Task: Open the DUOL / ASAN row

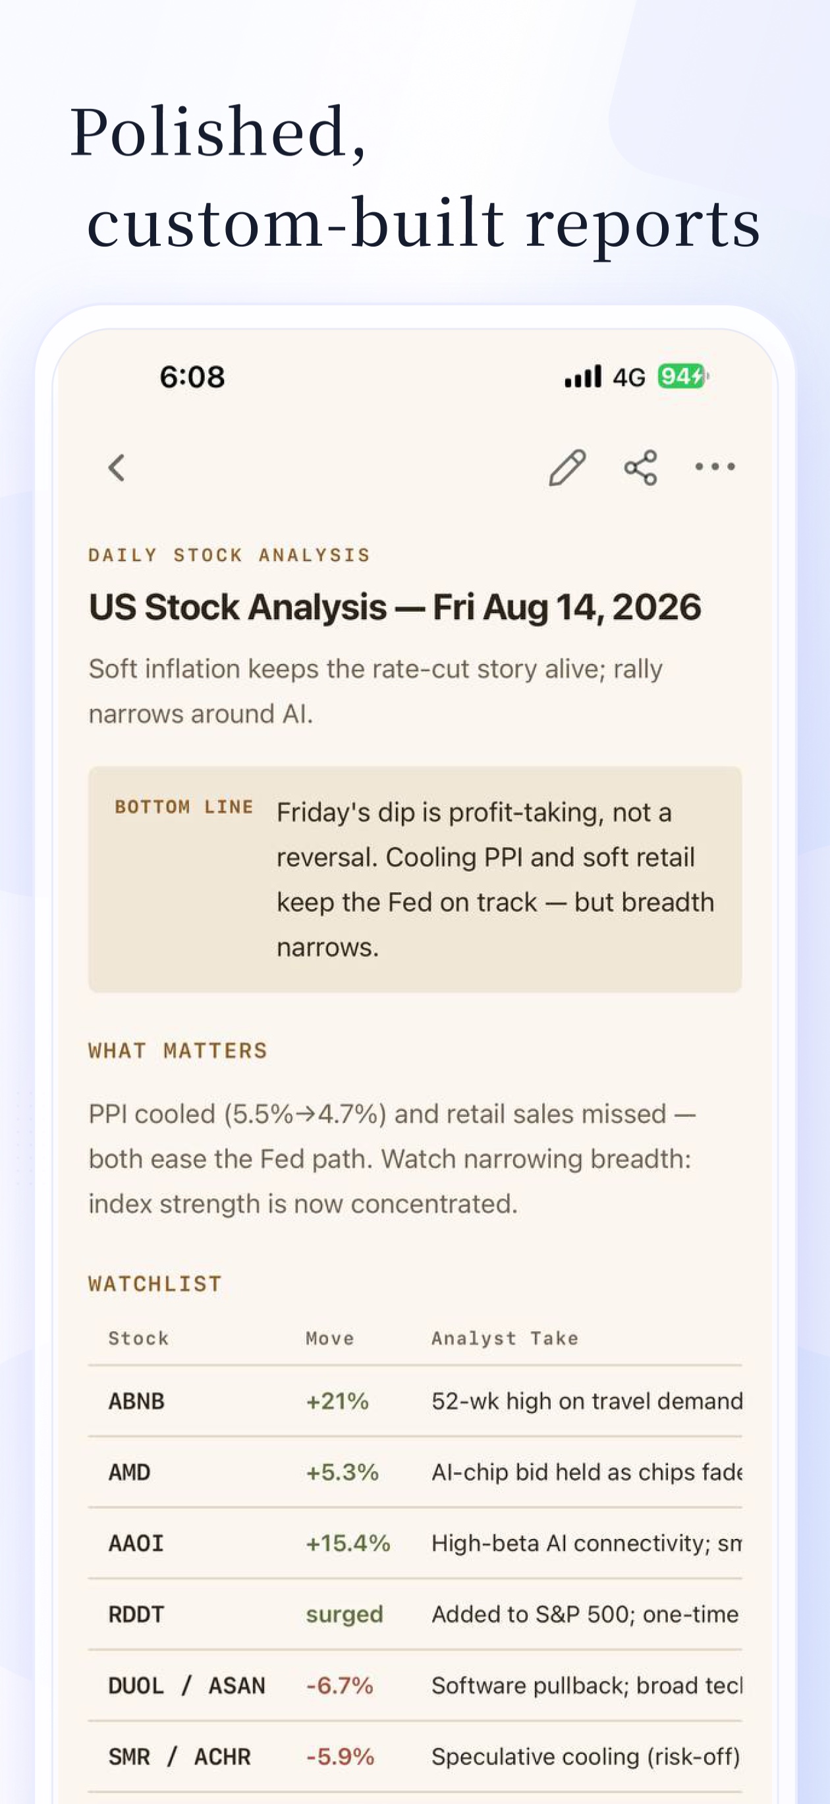Action: (415, 1686)
